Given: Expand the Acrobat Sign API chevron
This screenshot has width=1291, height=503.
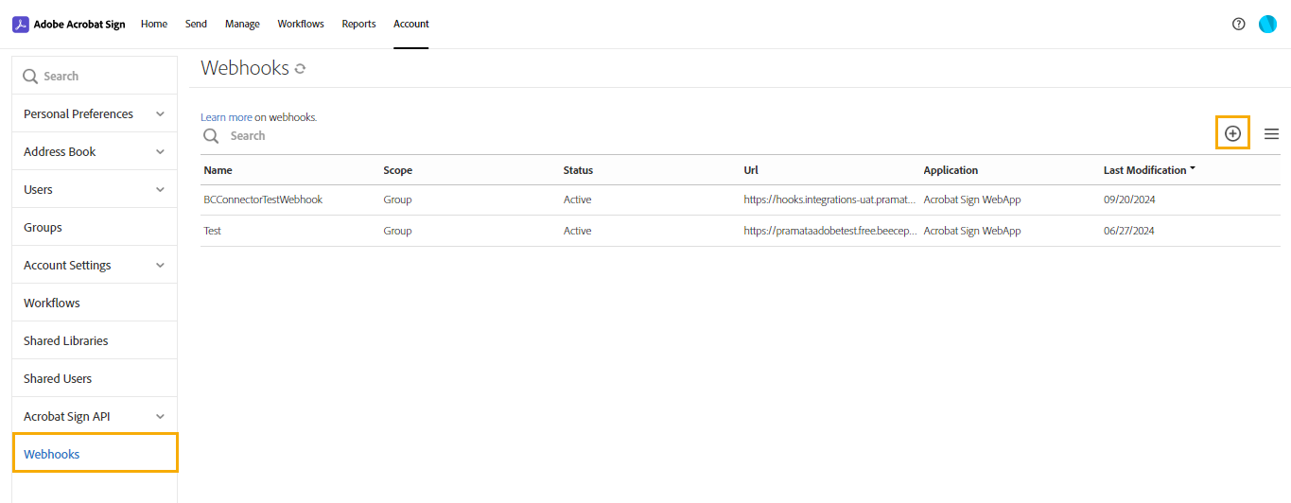Looking at the screenshot, I should point(160,416).
